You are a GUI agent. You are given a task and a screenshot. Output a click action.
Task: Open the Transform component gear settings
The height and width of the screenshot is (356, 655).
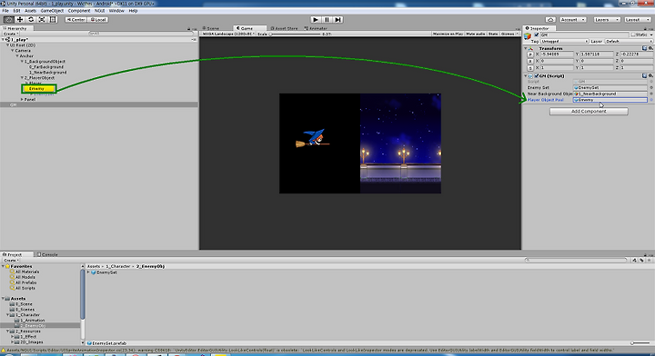(650, 48)
